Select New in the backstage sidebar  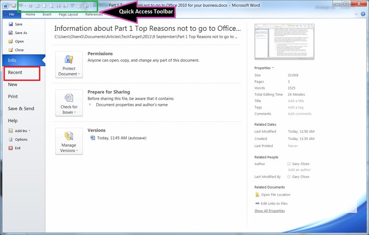tap(13, 85)
